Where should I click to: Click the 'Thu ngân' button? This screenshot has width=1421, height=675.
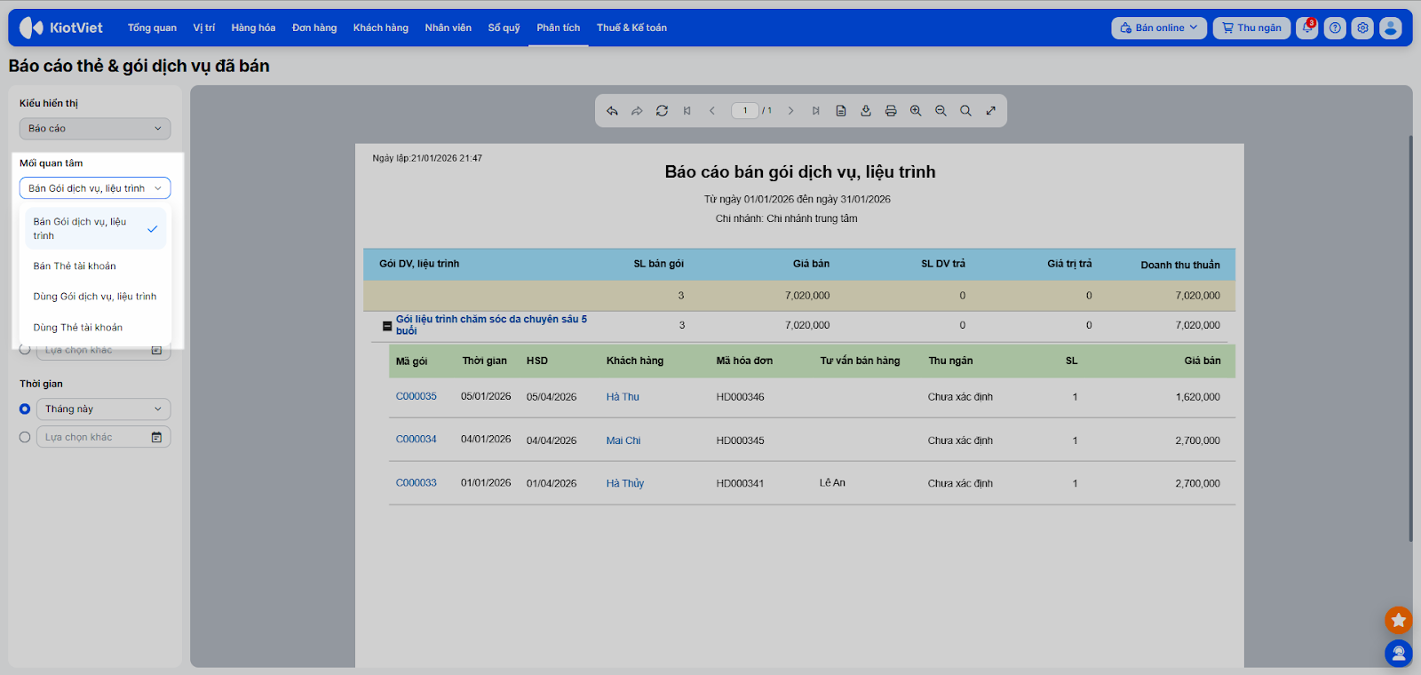pos(1251,28)
